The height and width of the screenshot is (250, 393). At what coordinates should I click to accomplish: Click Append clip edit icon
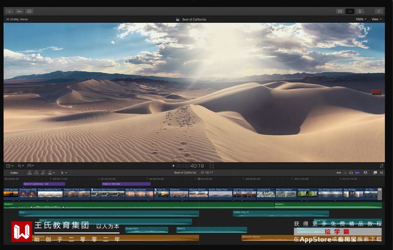(x=43, y=172)
